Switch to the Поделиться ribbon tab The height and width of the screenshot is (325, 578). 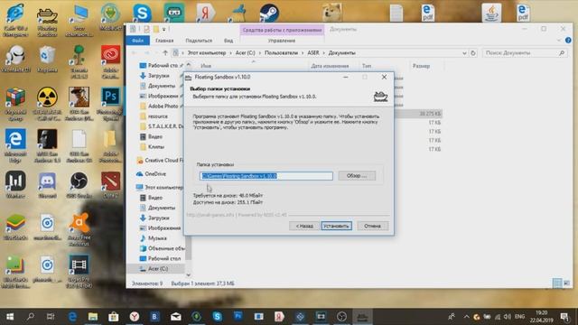coord(199,41)
